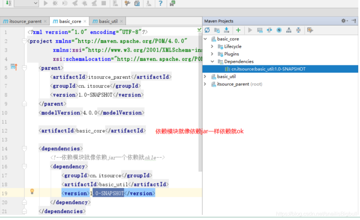Image resolution: width=360 pixels, height=220 pixels.
Task: Expand the Lifecycle node
Action: [x=212, y=47]
